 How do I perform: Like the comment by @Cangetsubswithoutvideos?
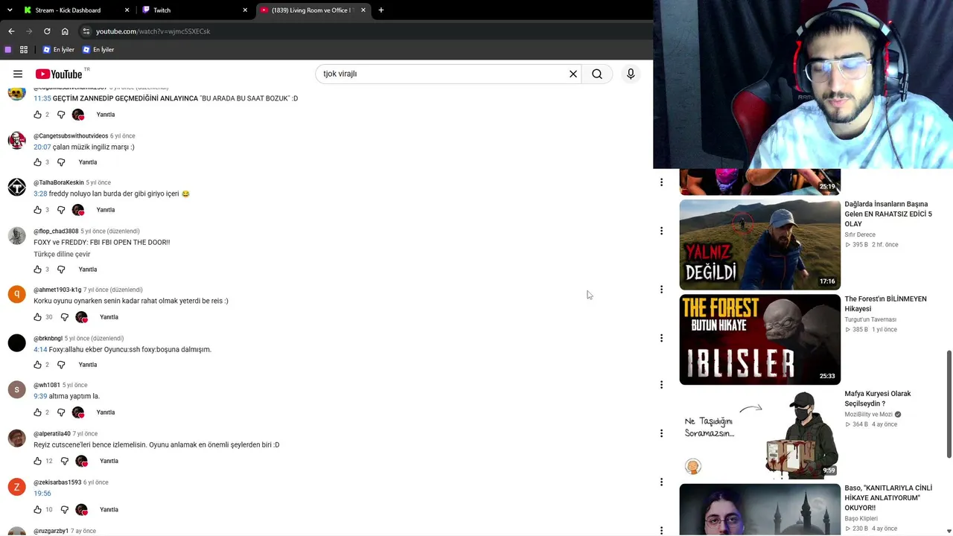coord(37,162)
